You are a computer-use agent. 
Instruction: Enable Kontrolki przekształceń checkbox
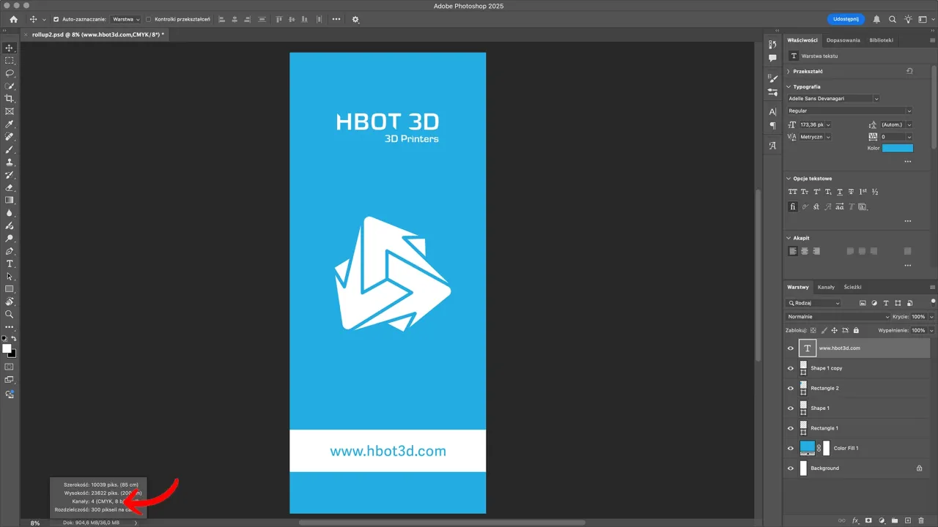coord(149,19)
